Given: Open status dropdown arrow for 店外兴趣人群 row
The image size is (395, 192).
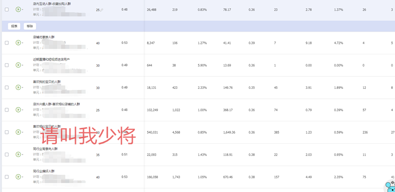Looking at the screenshot, I should (x=23, y=110).
